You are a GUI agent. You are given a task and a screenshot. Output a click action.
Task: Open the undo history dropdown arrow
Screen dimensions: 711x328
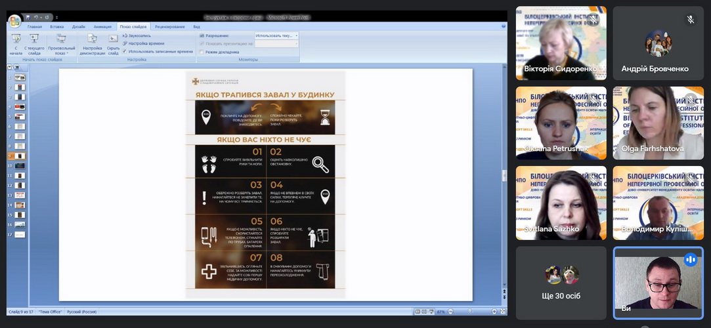pyautogui.click(x=42, y=17)
